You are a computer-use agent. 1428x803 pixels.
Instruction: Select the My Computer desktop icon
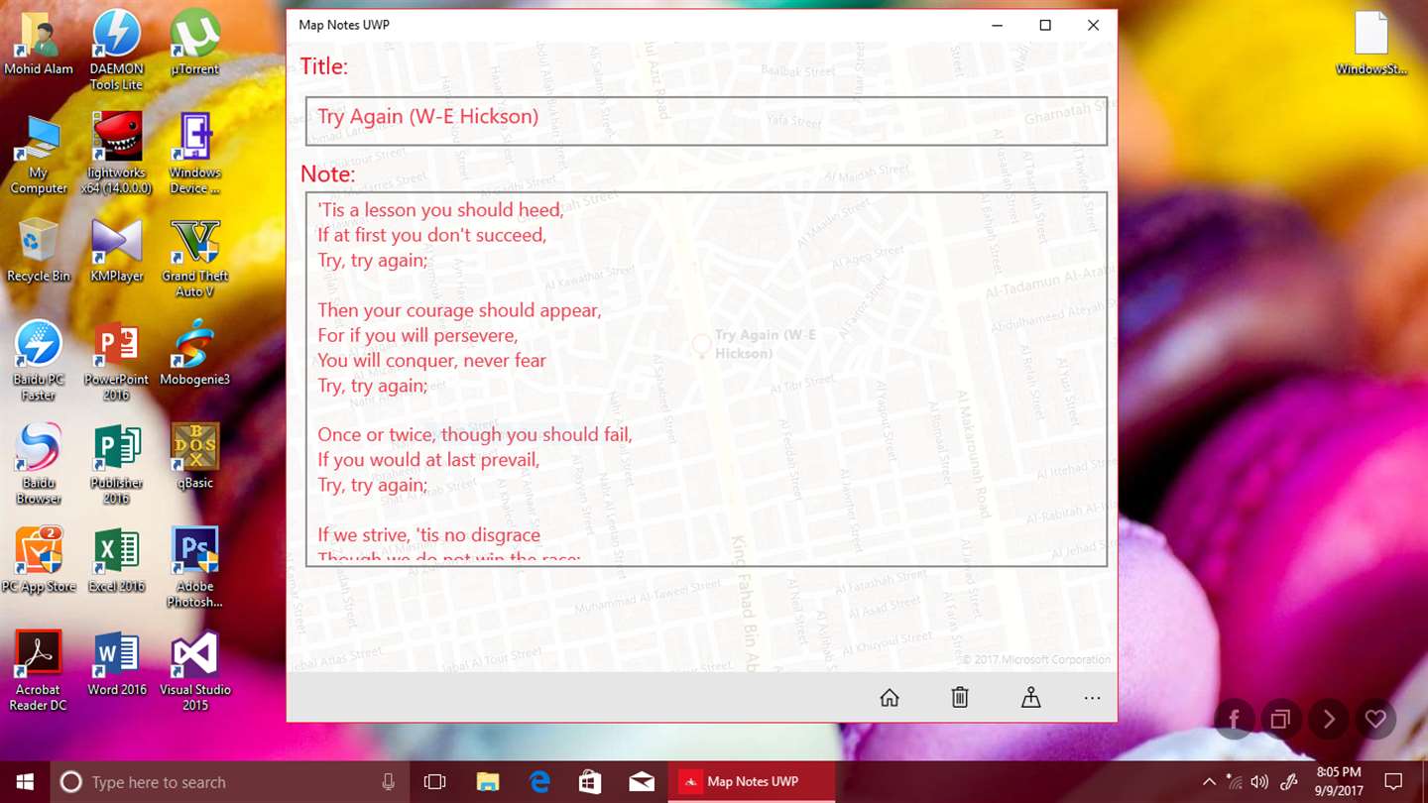[x=39, y=156]
